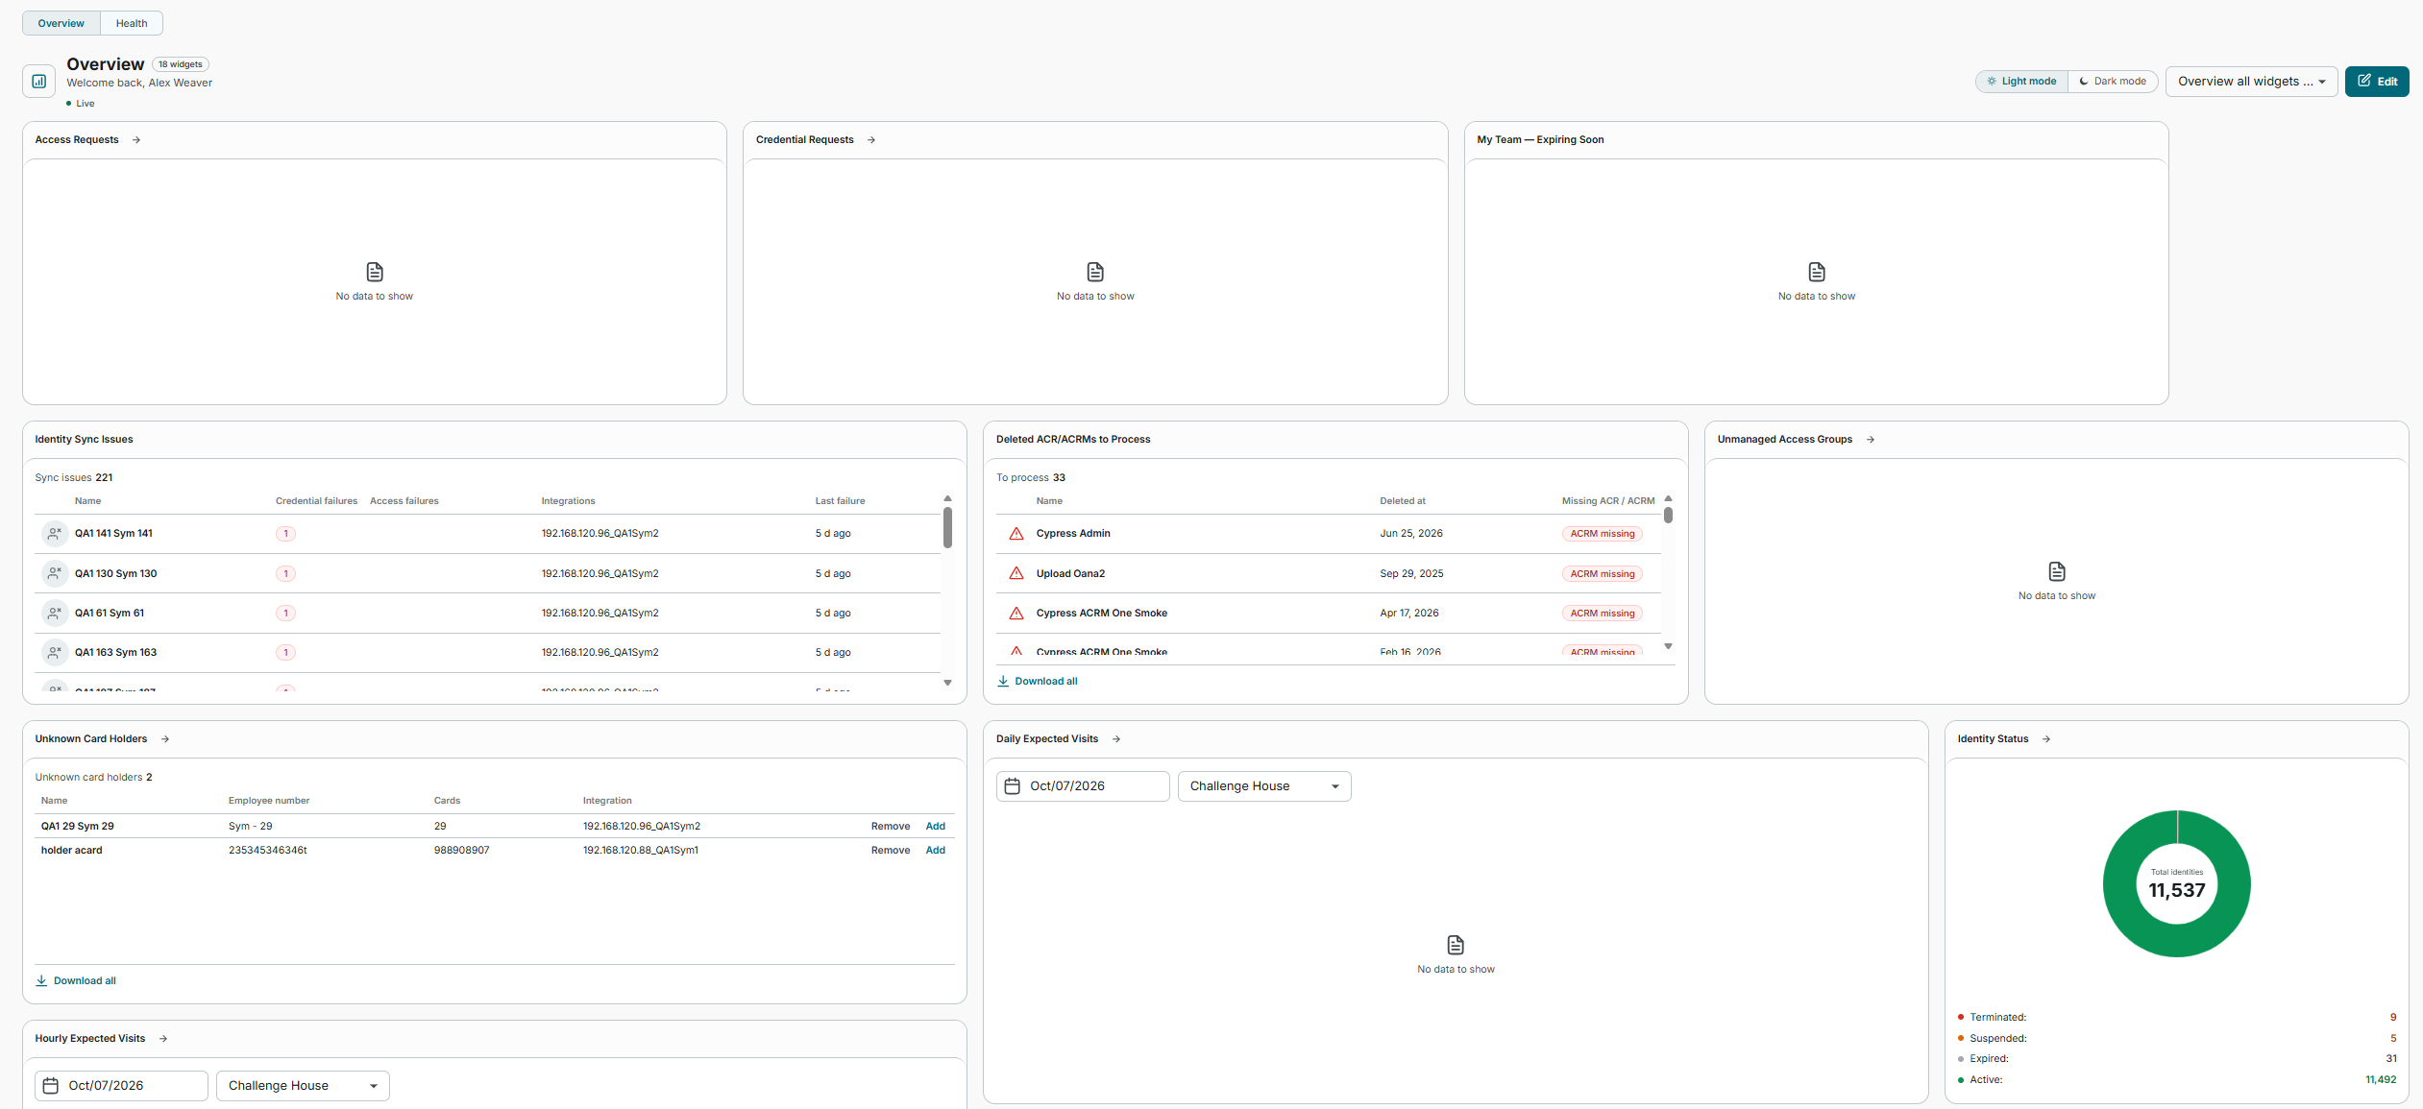Click user icon beside QA1 61 Sym 61

(55, 613)
